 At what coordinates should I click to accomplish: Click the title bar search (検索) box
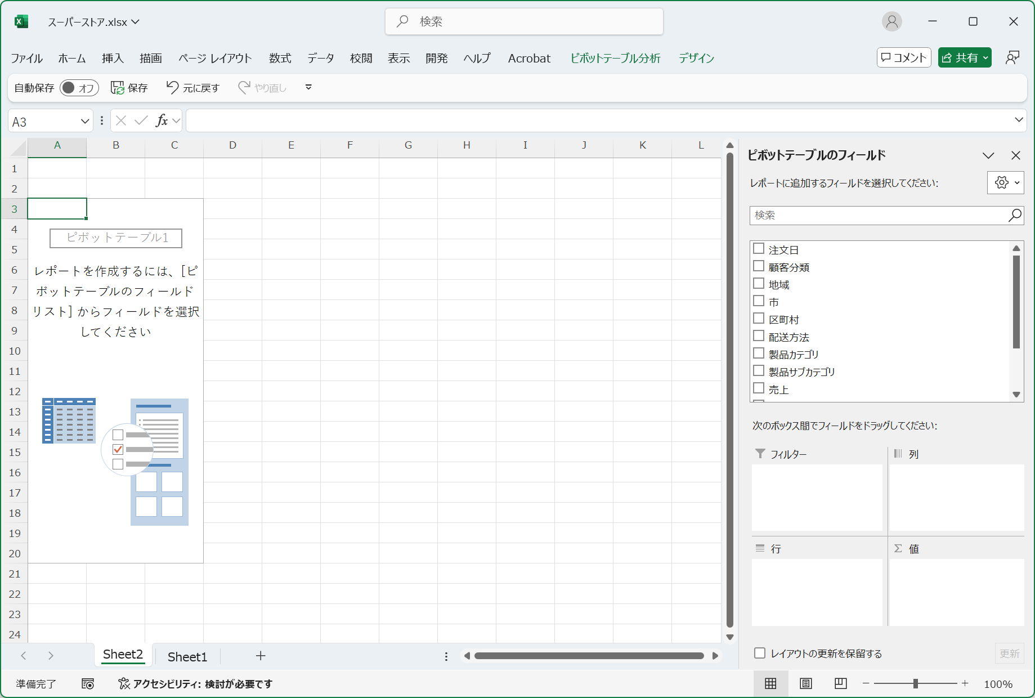pos(524,21)
